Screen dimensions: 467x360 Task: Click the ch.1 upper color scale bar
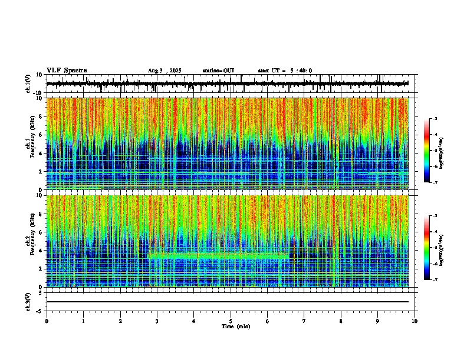426,151
